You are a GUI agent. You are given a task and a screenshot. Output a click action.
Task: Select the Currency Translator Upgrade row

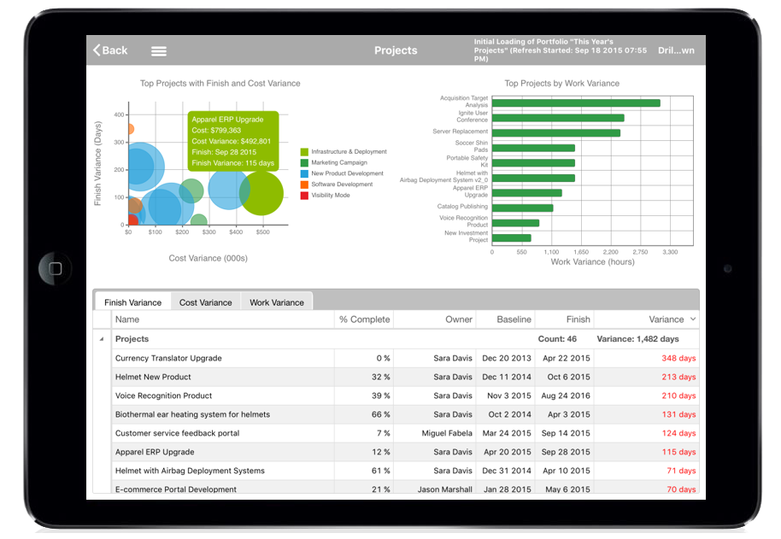[168, 358]
